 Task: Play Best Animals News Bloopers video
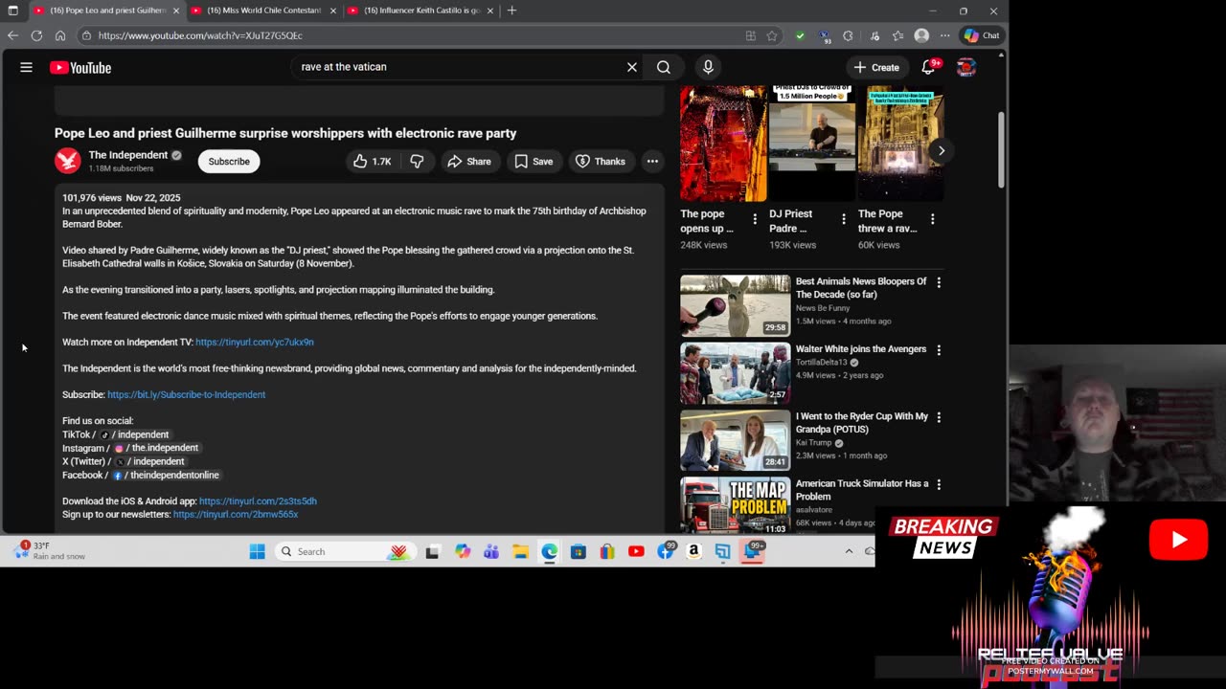736,305
